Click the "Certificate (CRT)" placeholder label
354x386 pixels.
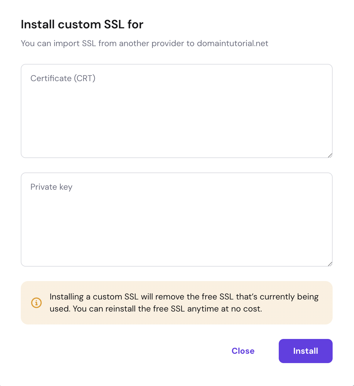(x=63, y=78)
